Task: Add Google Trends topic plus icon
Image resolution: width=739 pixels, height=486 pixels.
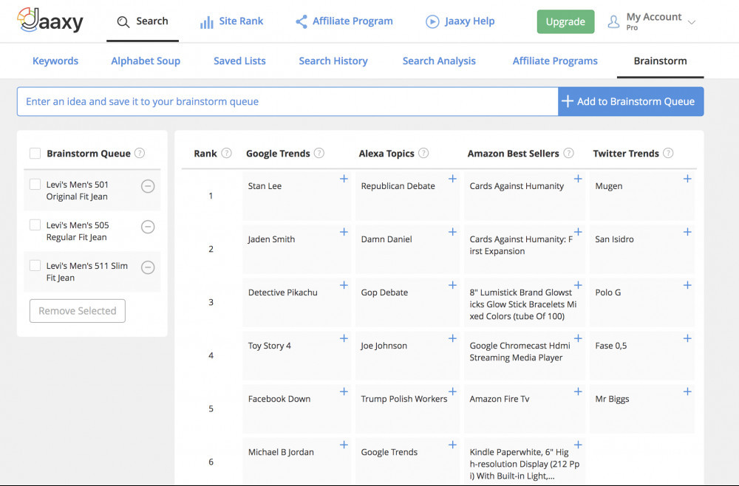Action: click(x=452, y=445)
